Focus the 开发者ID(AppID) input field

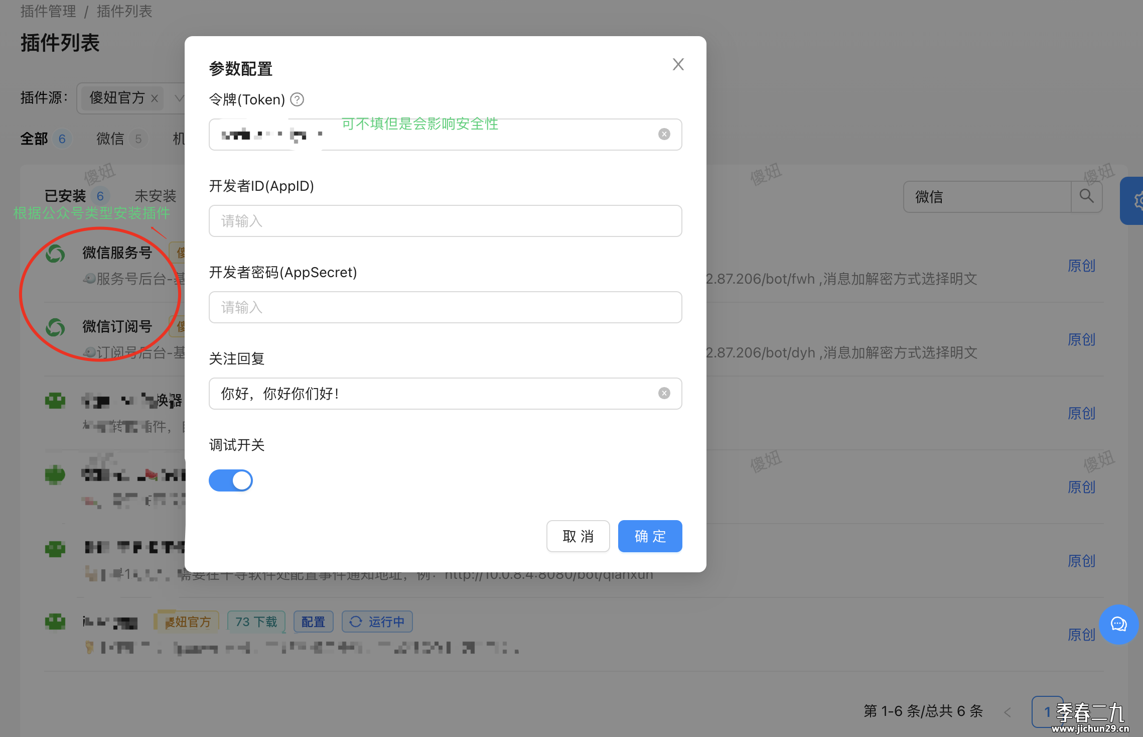445,221
